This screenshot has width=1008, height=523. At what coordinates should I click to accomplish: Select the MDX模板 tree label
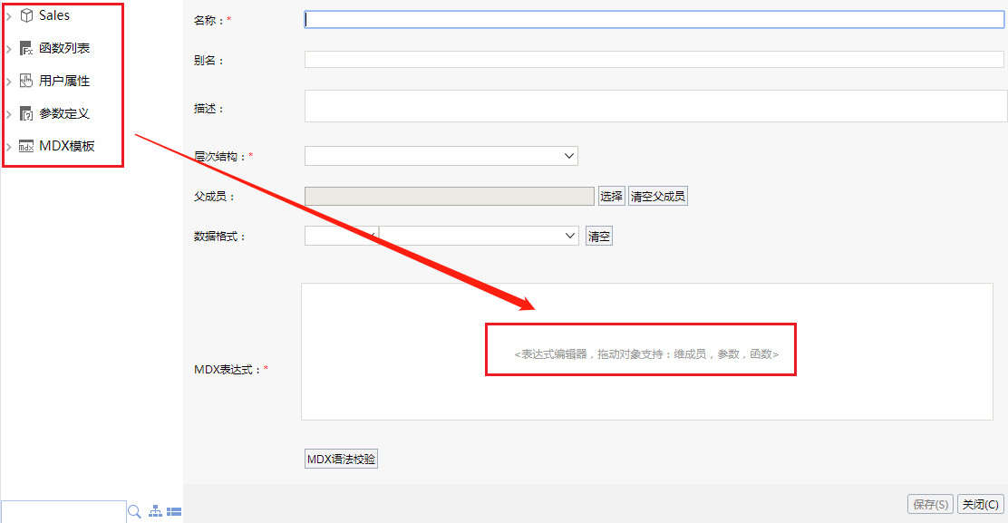pyautogui.click(x=67, y=147)
